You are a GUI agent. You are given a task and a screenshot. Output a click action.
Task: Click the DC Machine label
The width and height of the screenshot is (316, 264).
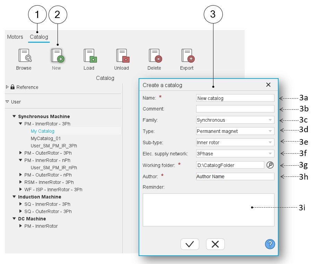tap(32, 219)
